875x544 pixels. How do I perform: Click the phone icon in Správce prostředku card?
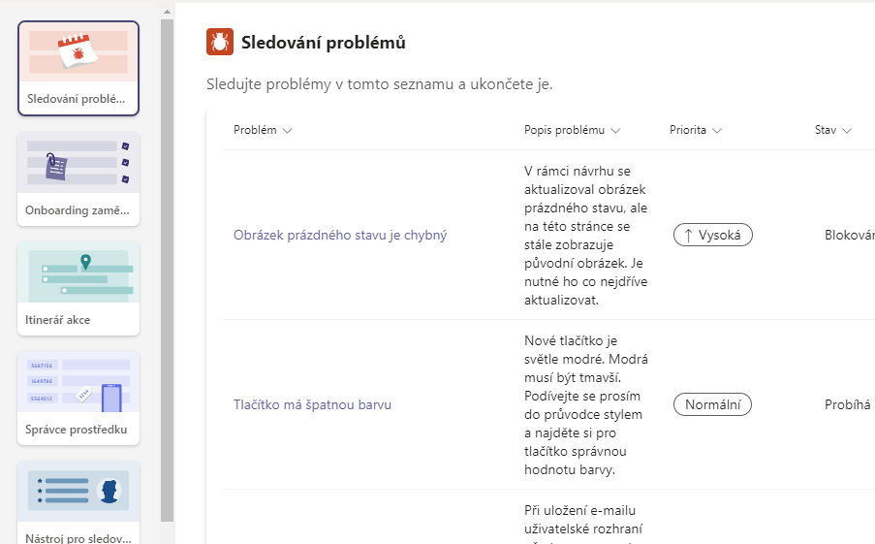point(111,398)
